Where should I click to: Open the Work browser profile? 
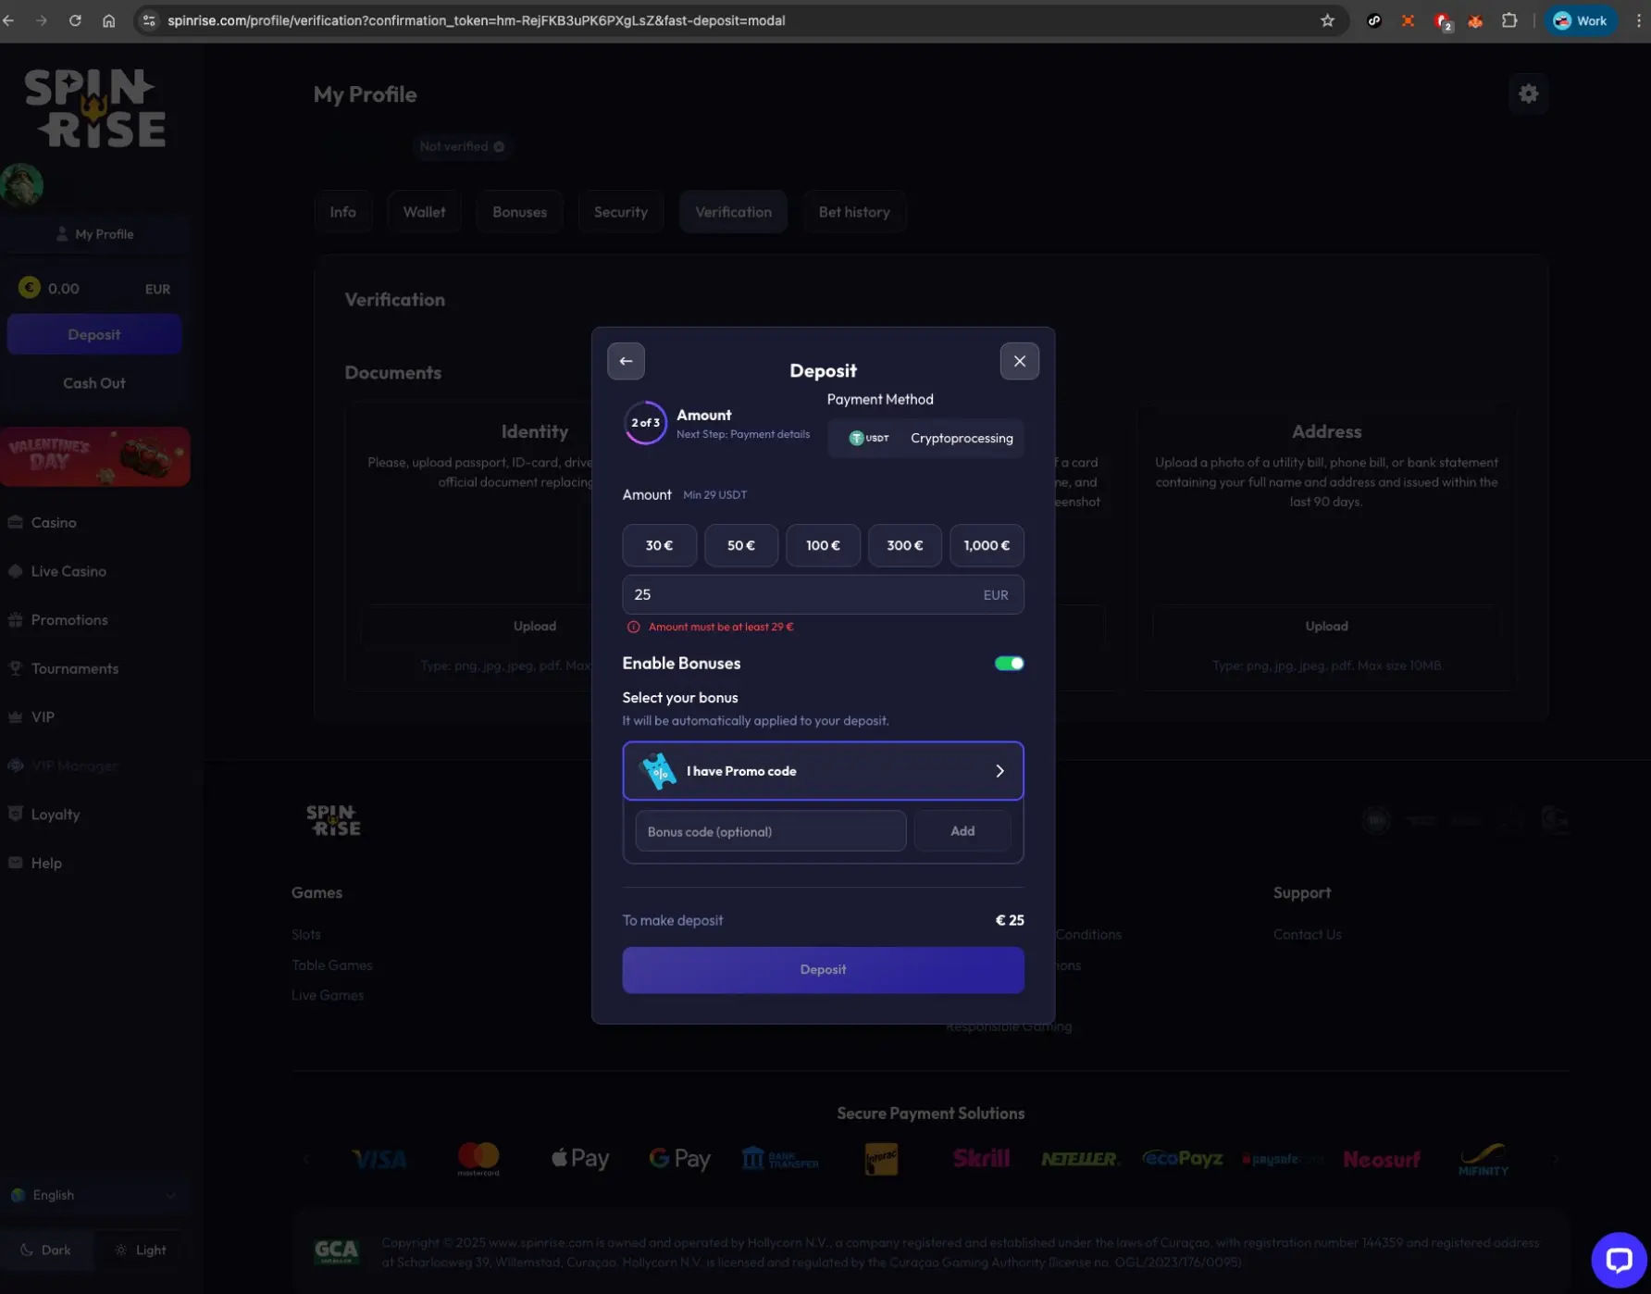[1580, 20]
